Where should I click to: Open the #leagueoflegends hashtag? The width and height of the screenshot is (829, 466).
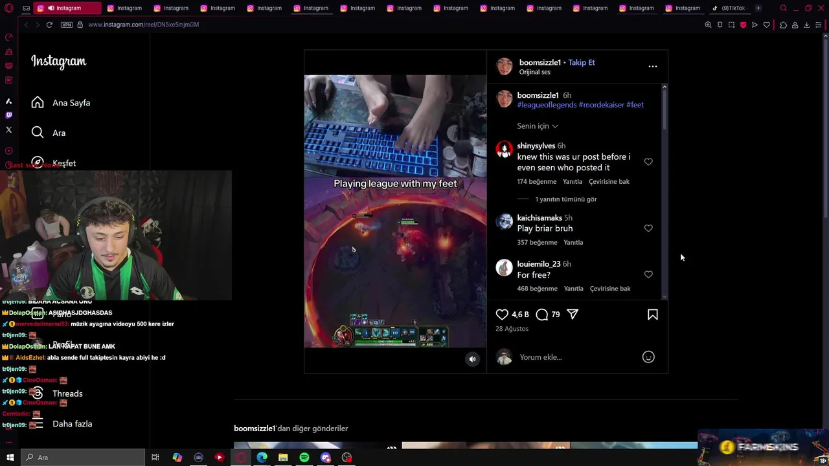coord(547,105)
